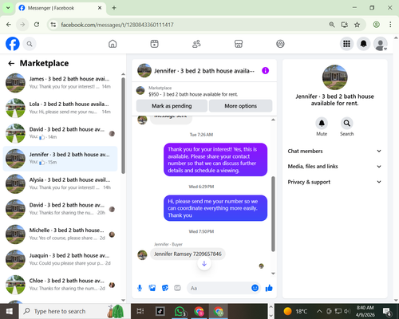Viewport: 399px width, 319px height.
Task: Open Chrome three-dot menu
Action: click(x=390, y=25)
